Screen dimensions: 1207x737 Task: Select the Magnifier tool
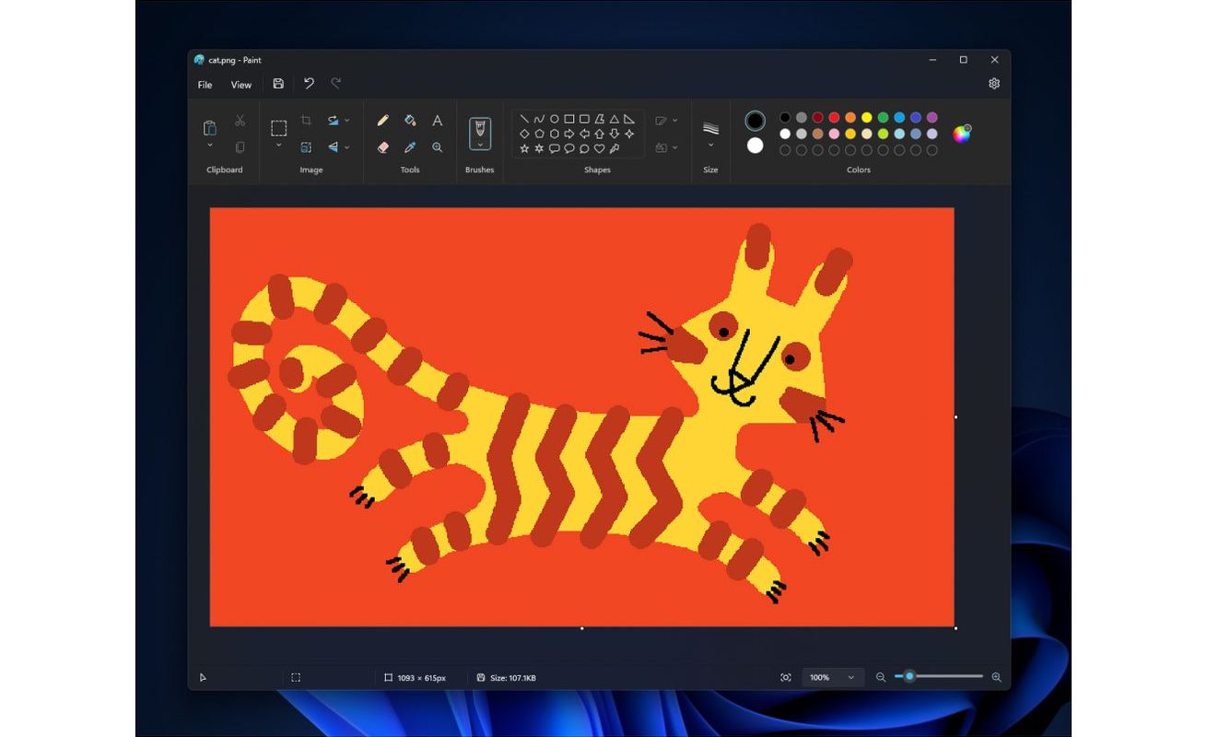(438, 147)
